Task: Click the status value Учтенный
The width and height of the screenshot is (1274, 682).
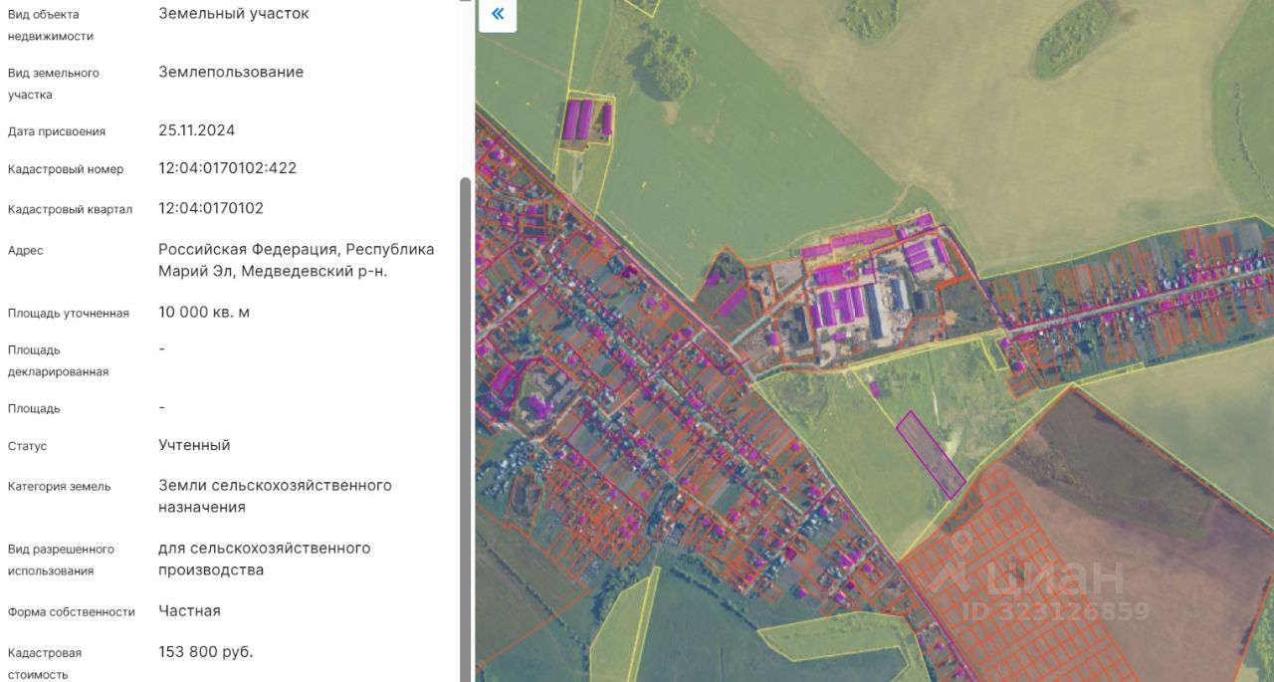Action: (x=194, y=445)
